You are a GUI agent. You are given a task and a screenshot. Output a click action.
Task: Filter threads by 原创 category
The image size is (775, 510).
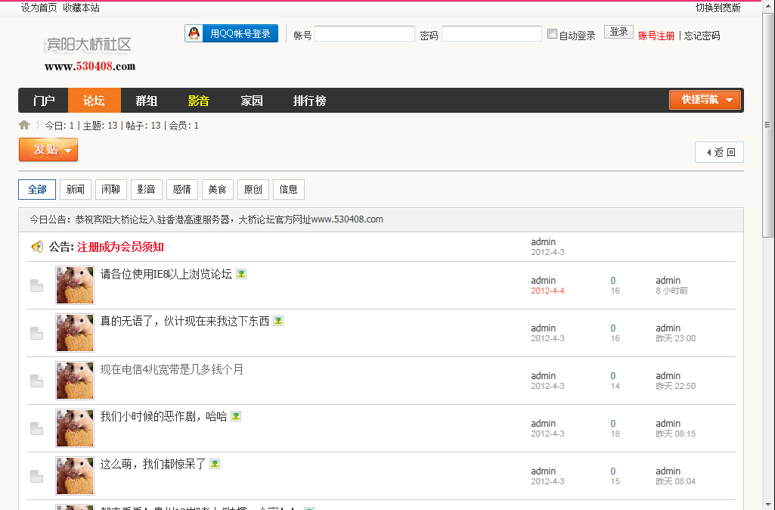click(x=253, y=189)
